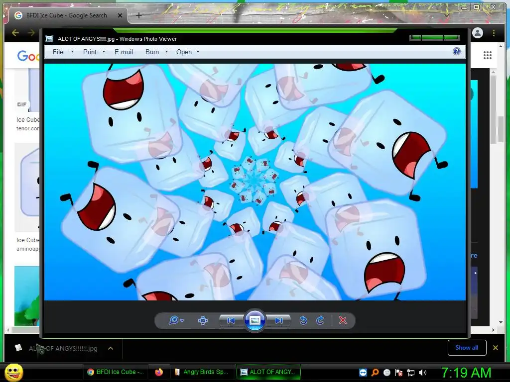
Task: Rotate image clockwise
Action: click(x=320, y=321)
